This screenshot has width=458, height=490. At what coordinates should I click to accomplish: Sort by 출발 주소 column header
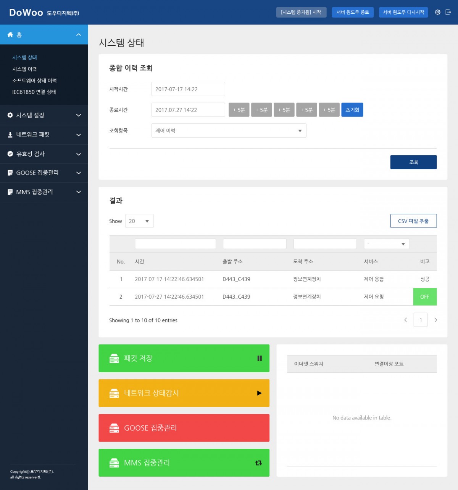point(232,261)
